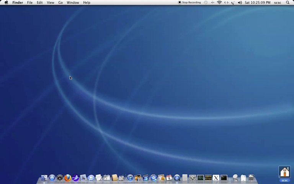294x184 pixels.
Task: Open the Documents stack in the Dock
Action: pyautogui.click(x=243, y=177)
